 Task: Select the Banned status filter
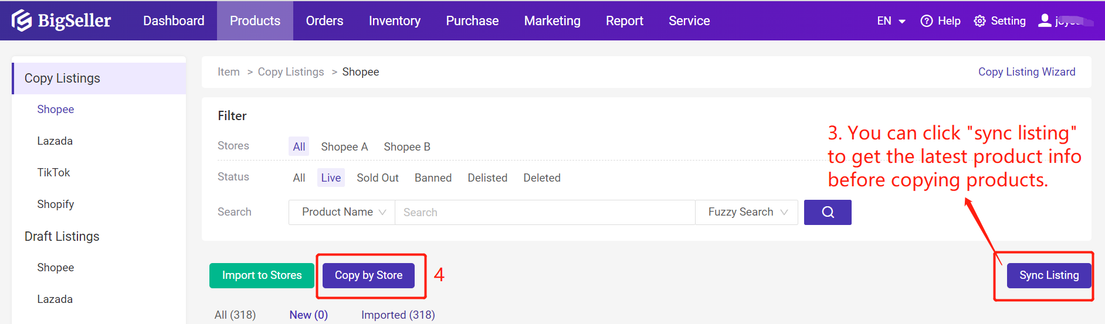point(433,178)
